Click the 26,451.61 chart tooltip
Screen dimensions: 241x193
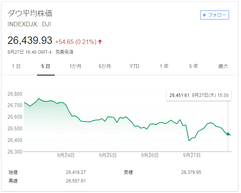point(199,96)
